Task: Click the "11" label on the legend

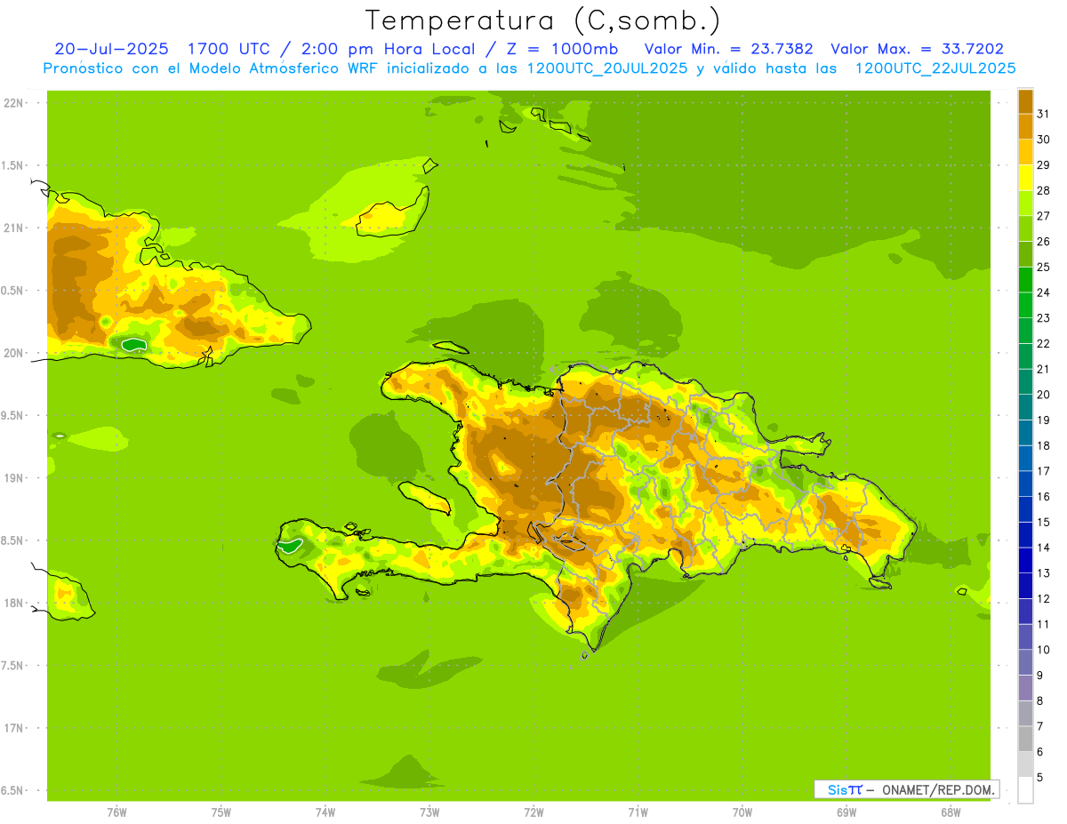Action: tap(1044, 624)
